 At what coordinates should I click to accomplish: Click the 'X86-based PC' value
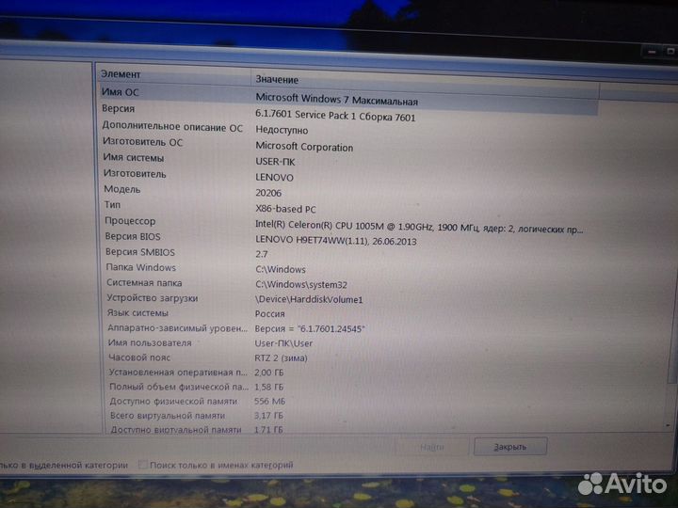coord(285,209)
